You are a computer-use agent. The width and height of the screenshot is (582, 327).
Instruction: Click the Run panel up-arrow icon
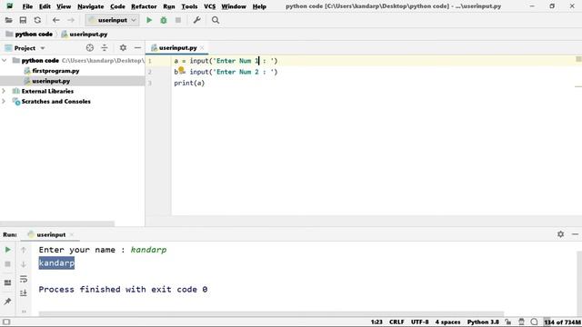point(24,250)
